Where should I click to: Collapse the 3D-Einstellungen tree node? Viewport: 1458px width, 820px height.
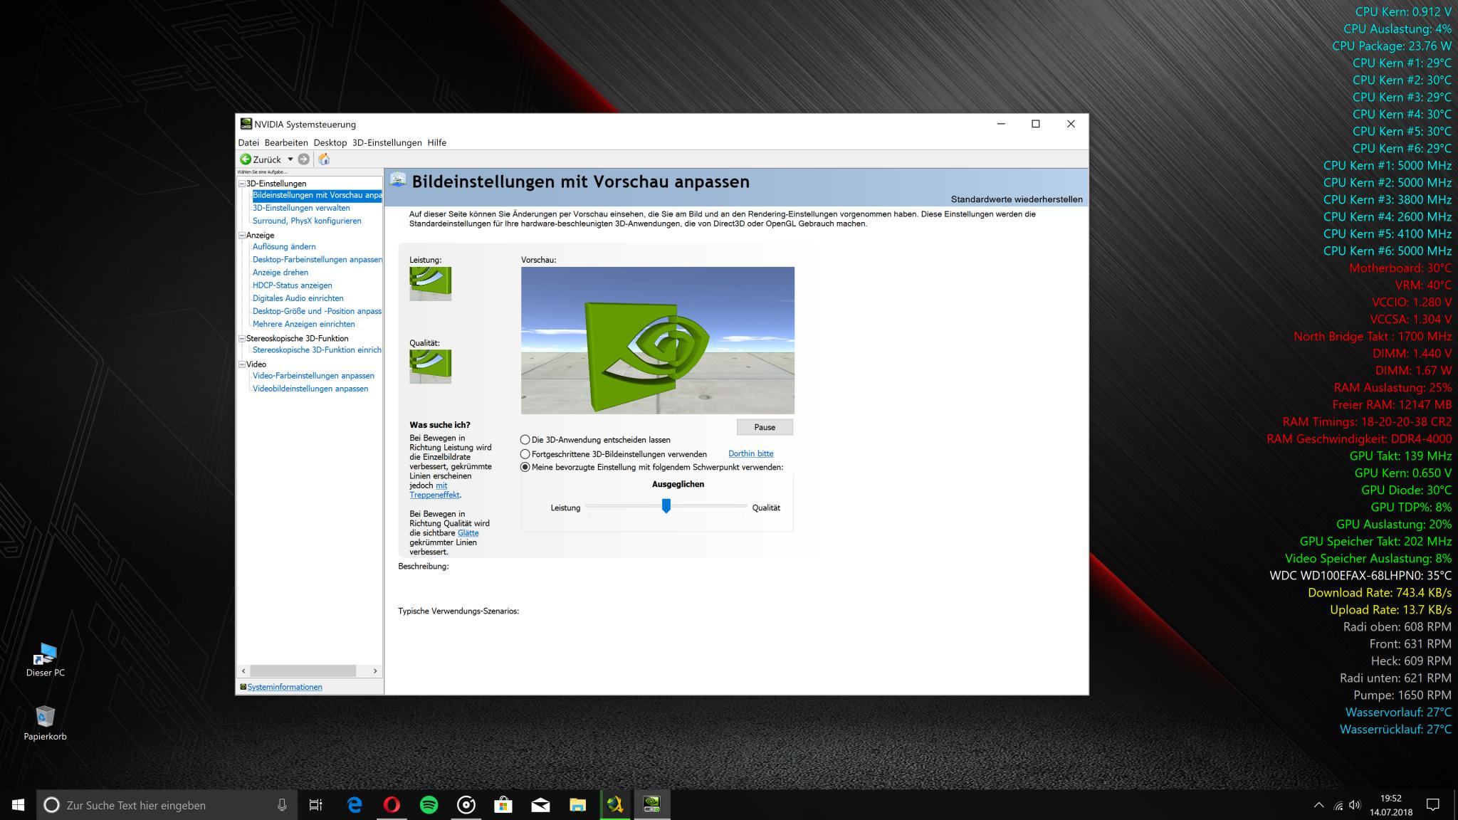click(x=242, y=184)
